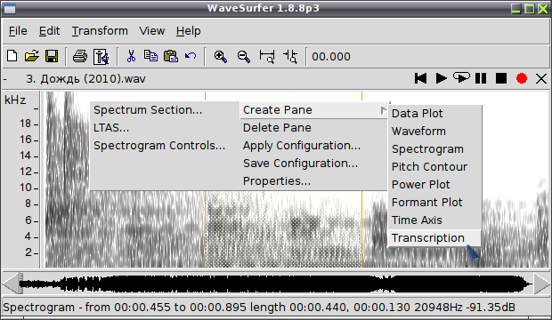
Task: Zoom in with the magnifier plus icon
Action: coord(221,56)
